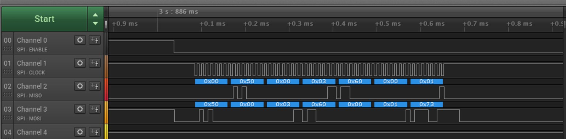The width and height of the screenshot is (566, 139).
Task: Click the SPI - MOSI sublabel
Action: pos(29,119)
